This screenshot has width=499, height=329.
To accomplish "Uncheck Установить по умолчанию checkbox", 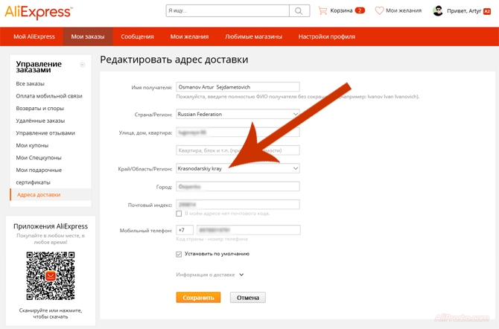I will 179,254.
